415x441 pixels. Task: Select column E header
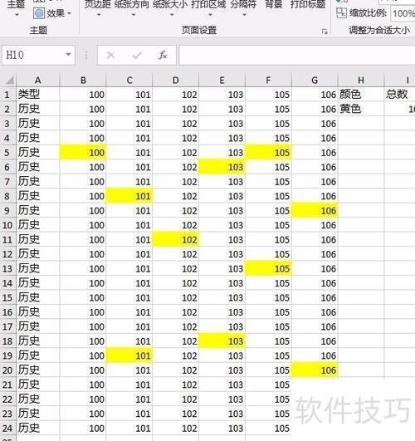coord(222,81)
